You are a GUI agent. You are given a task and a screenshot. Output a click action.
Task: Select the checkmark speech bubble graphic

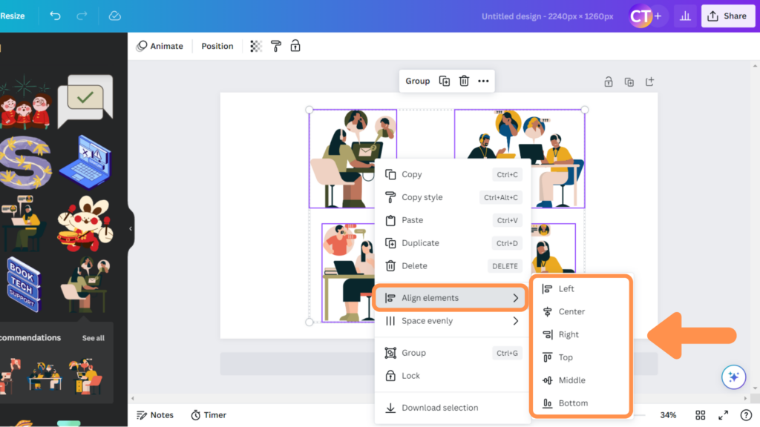pos(85,101)
